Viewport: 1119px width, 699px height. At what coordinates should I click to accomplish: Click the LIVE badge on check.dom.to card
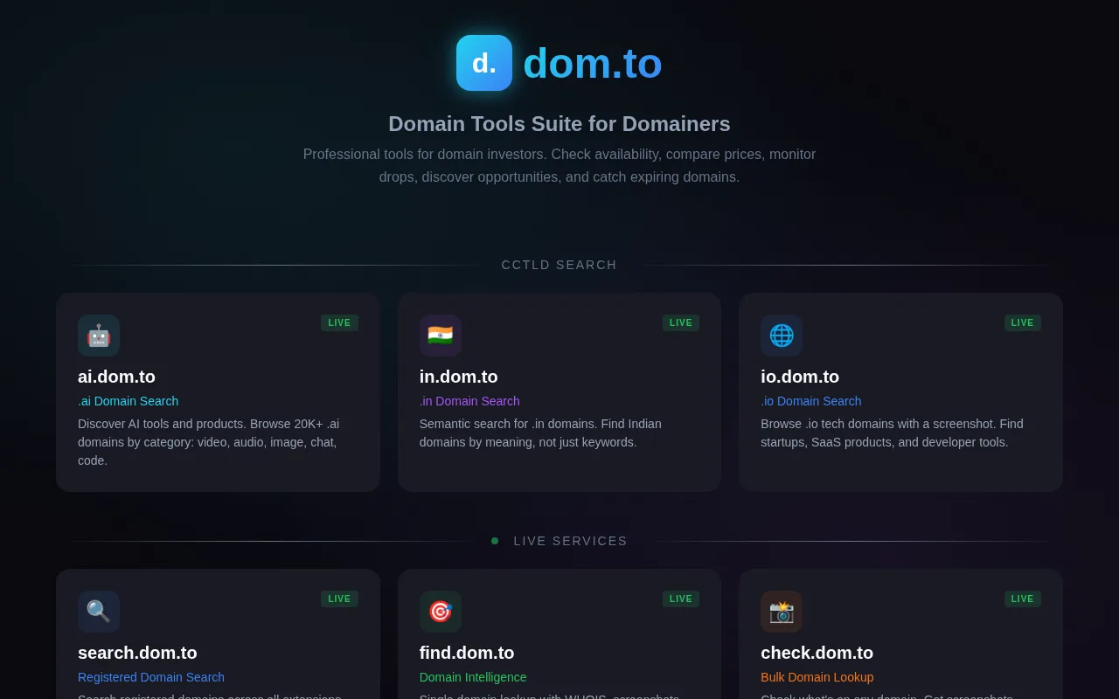tap(1023, 599)
